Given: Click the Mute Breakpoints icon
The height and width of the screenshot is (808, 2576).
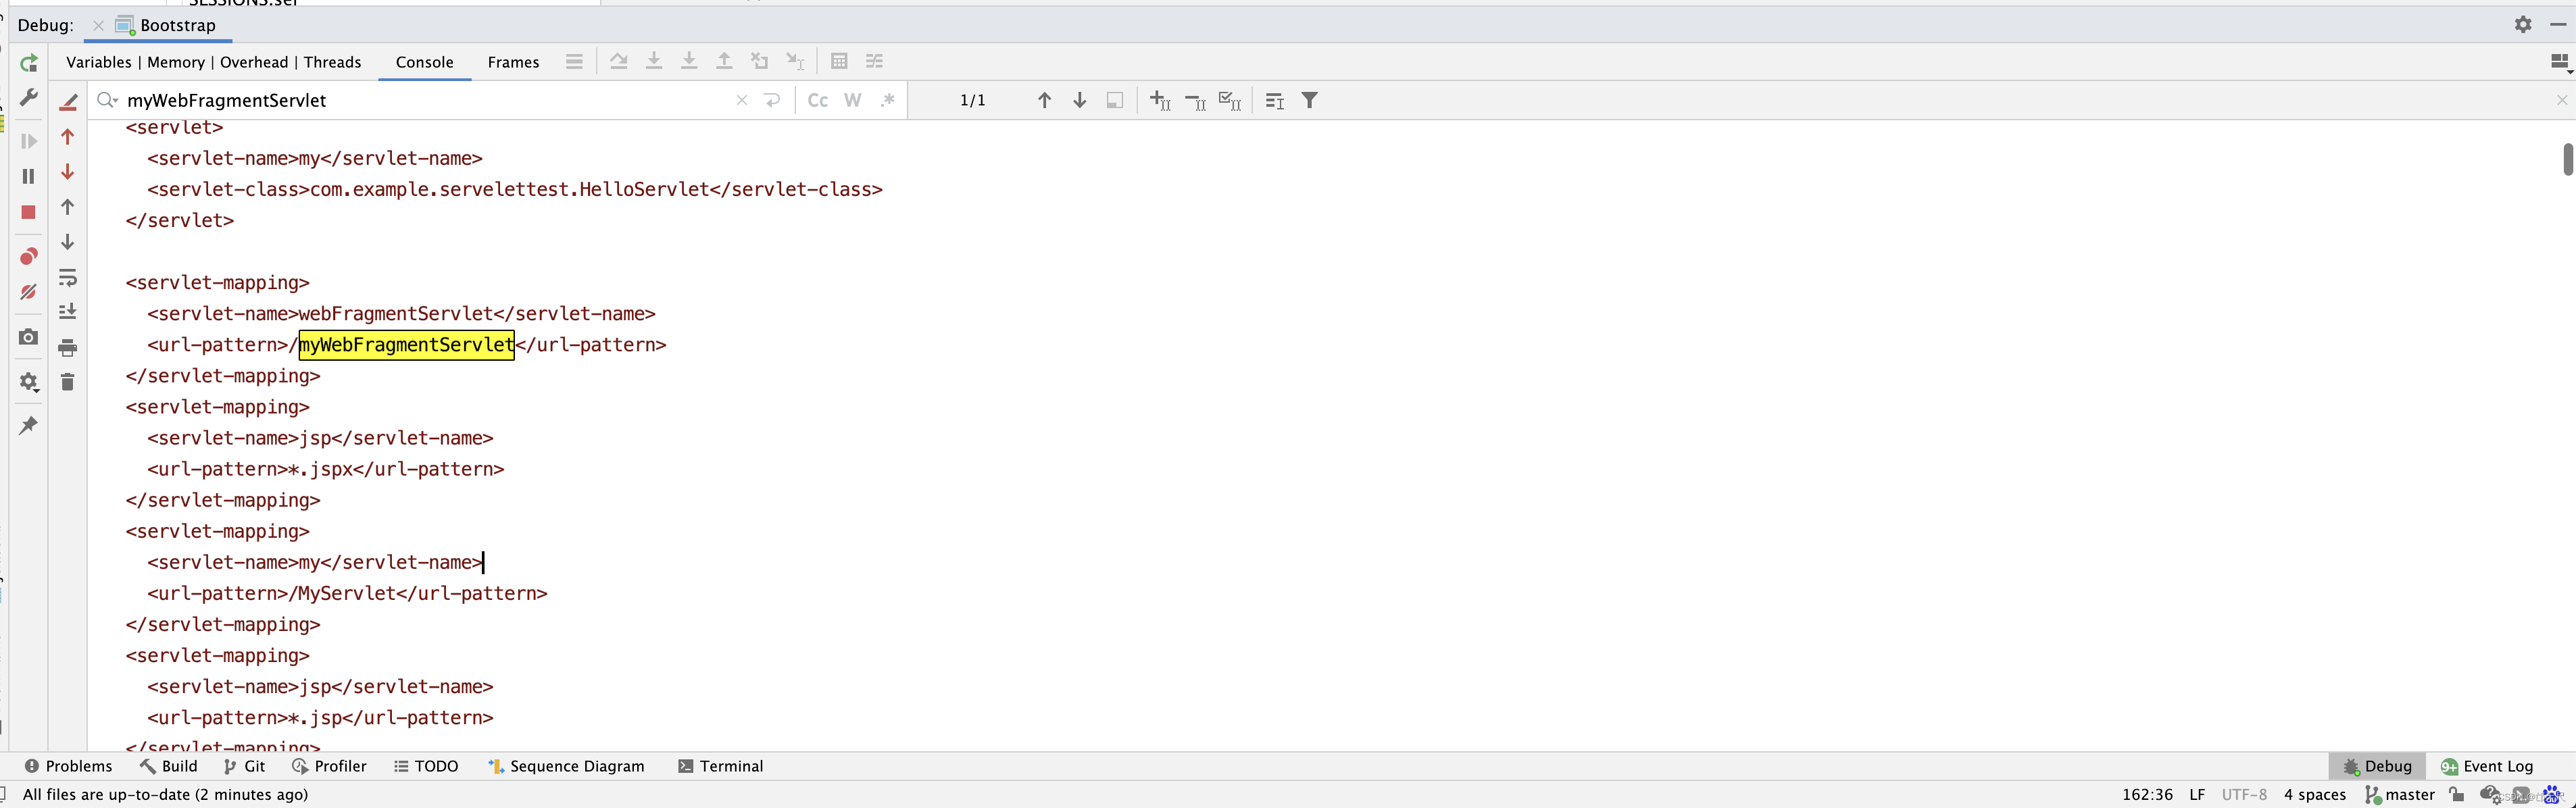Looking at the screenshot, I should tap(29, 292).
